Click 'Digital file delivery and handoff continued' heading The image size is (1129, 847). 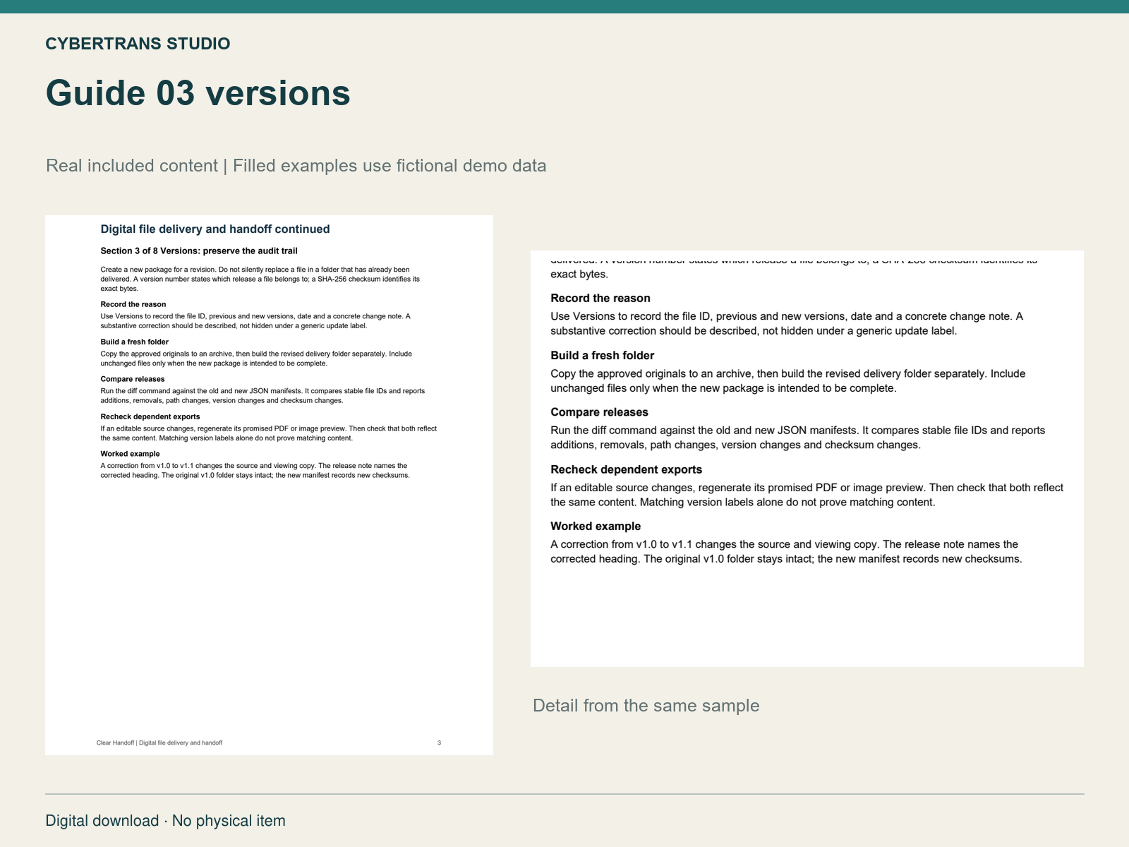(215, 229)
